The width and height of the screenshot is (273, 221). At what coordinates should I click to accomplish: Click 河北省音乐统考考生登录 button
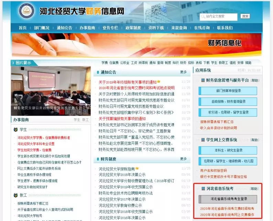point(228,199)
